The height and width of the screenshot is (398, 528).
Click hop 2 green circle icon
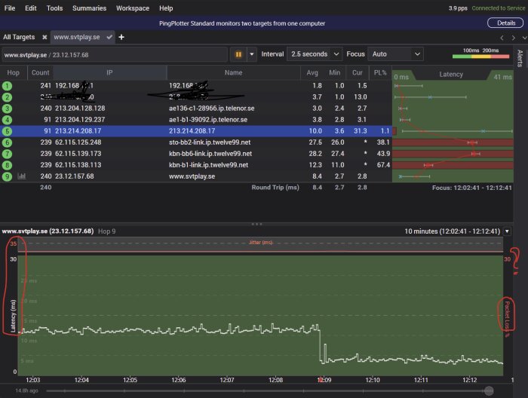click(7, 97)
